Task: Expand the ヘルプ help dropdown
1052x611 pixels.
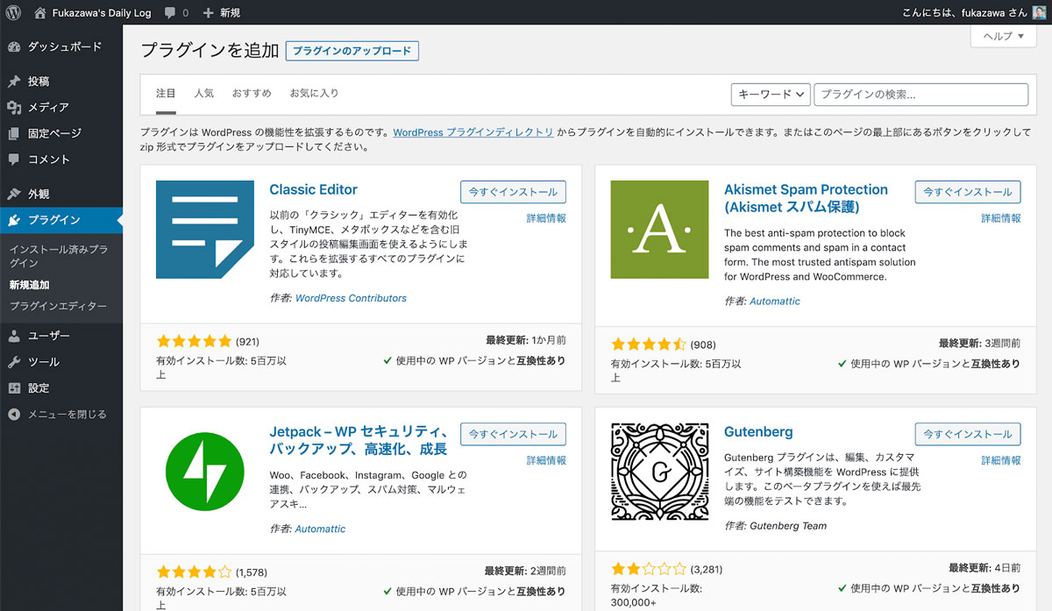Action: pos(1004,36)
